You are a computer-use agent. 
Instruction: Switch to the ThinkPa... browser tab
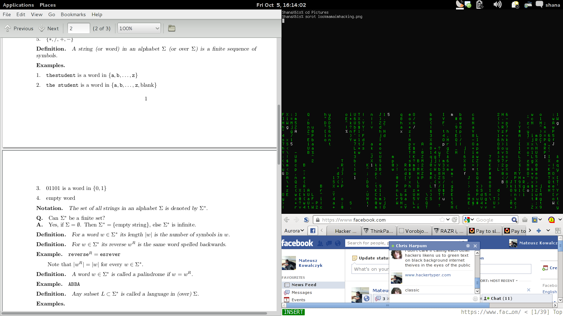[x=379, y=231]
